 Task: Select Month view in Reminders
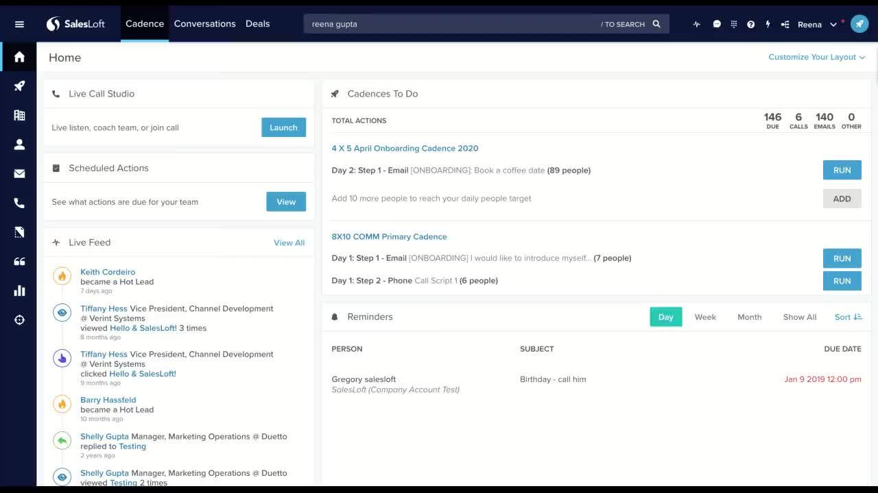(x=750, y=317)
